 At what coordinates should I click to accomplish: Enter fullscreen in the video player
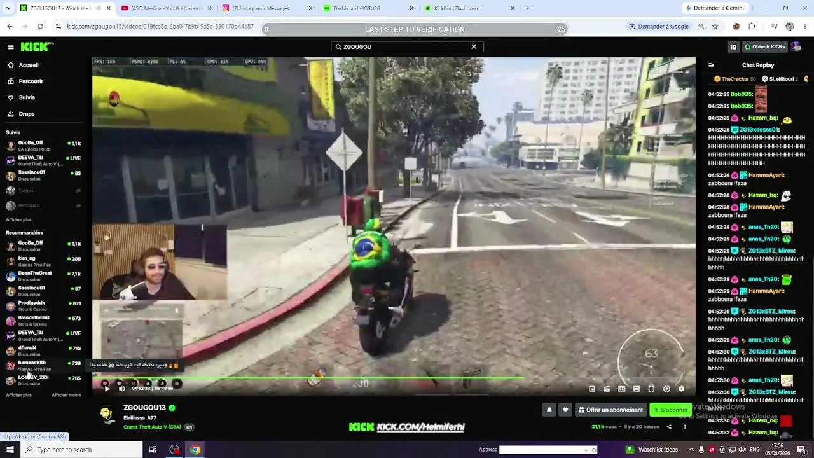(x=651, y=389)
